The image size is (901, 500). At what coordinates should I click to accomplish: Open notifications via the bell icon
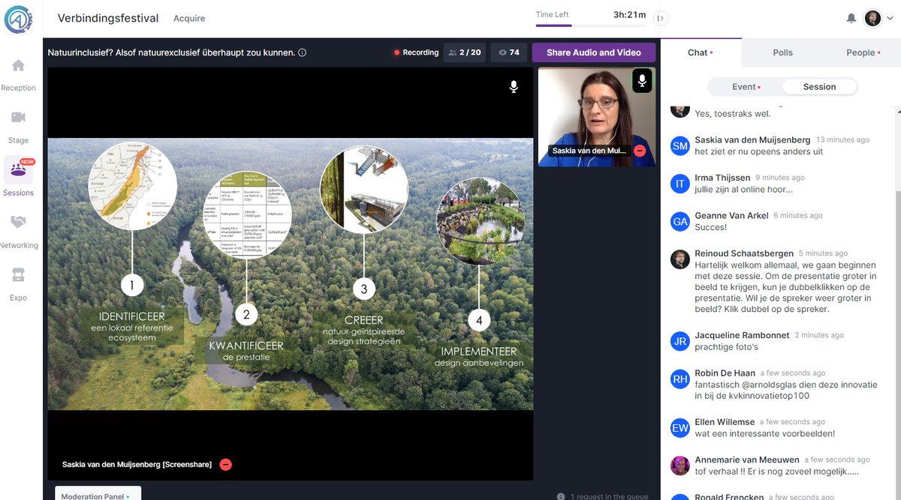pos(851,18)
